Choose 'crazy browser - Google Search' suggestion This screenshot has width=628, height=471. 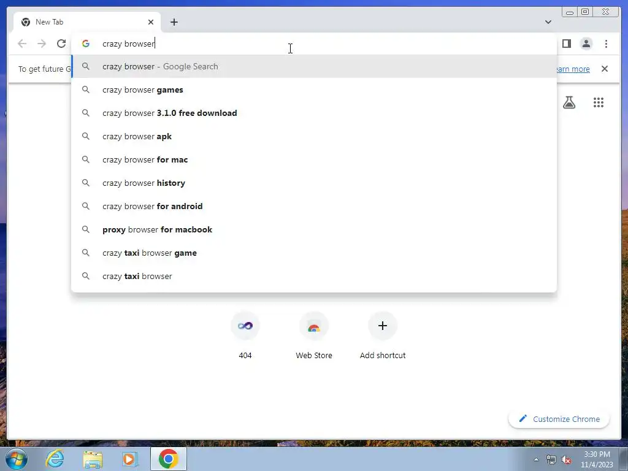314,66
